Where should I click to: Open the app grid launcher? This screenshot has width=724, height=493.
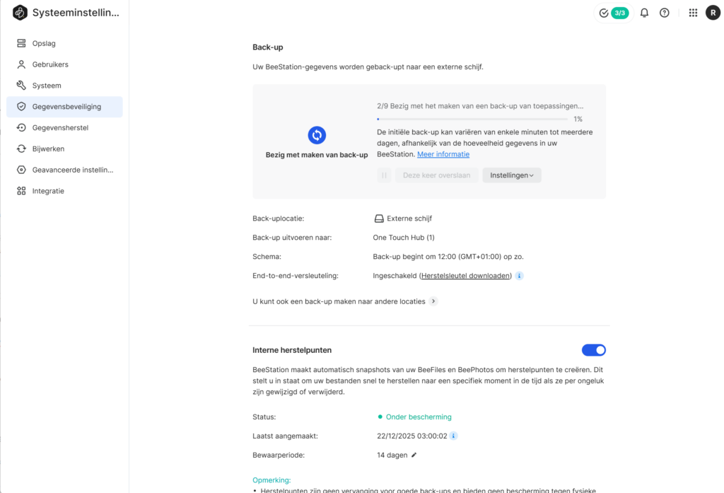(x=693, y=13)
